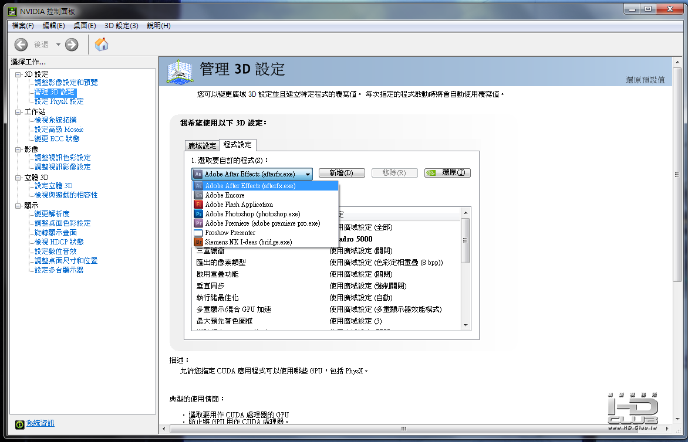Screen dimensions: 688x442
Task: Choose Adobe Encore from program list
Action: [x=265, y=195]
